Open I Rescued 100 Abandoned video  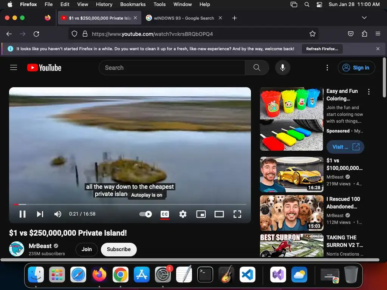coord(291,213)
